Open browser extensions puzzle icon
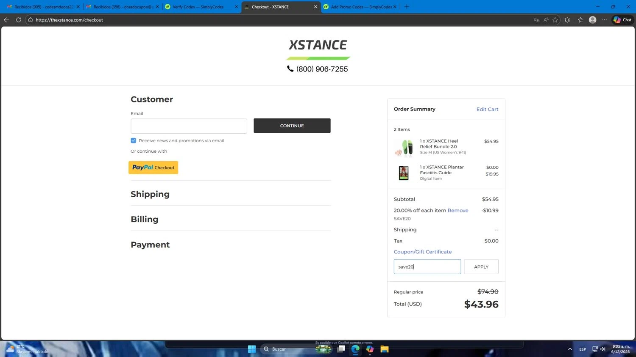 (567, 20)
